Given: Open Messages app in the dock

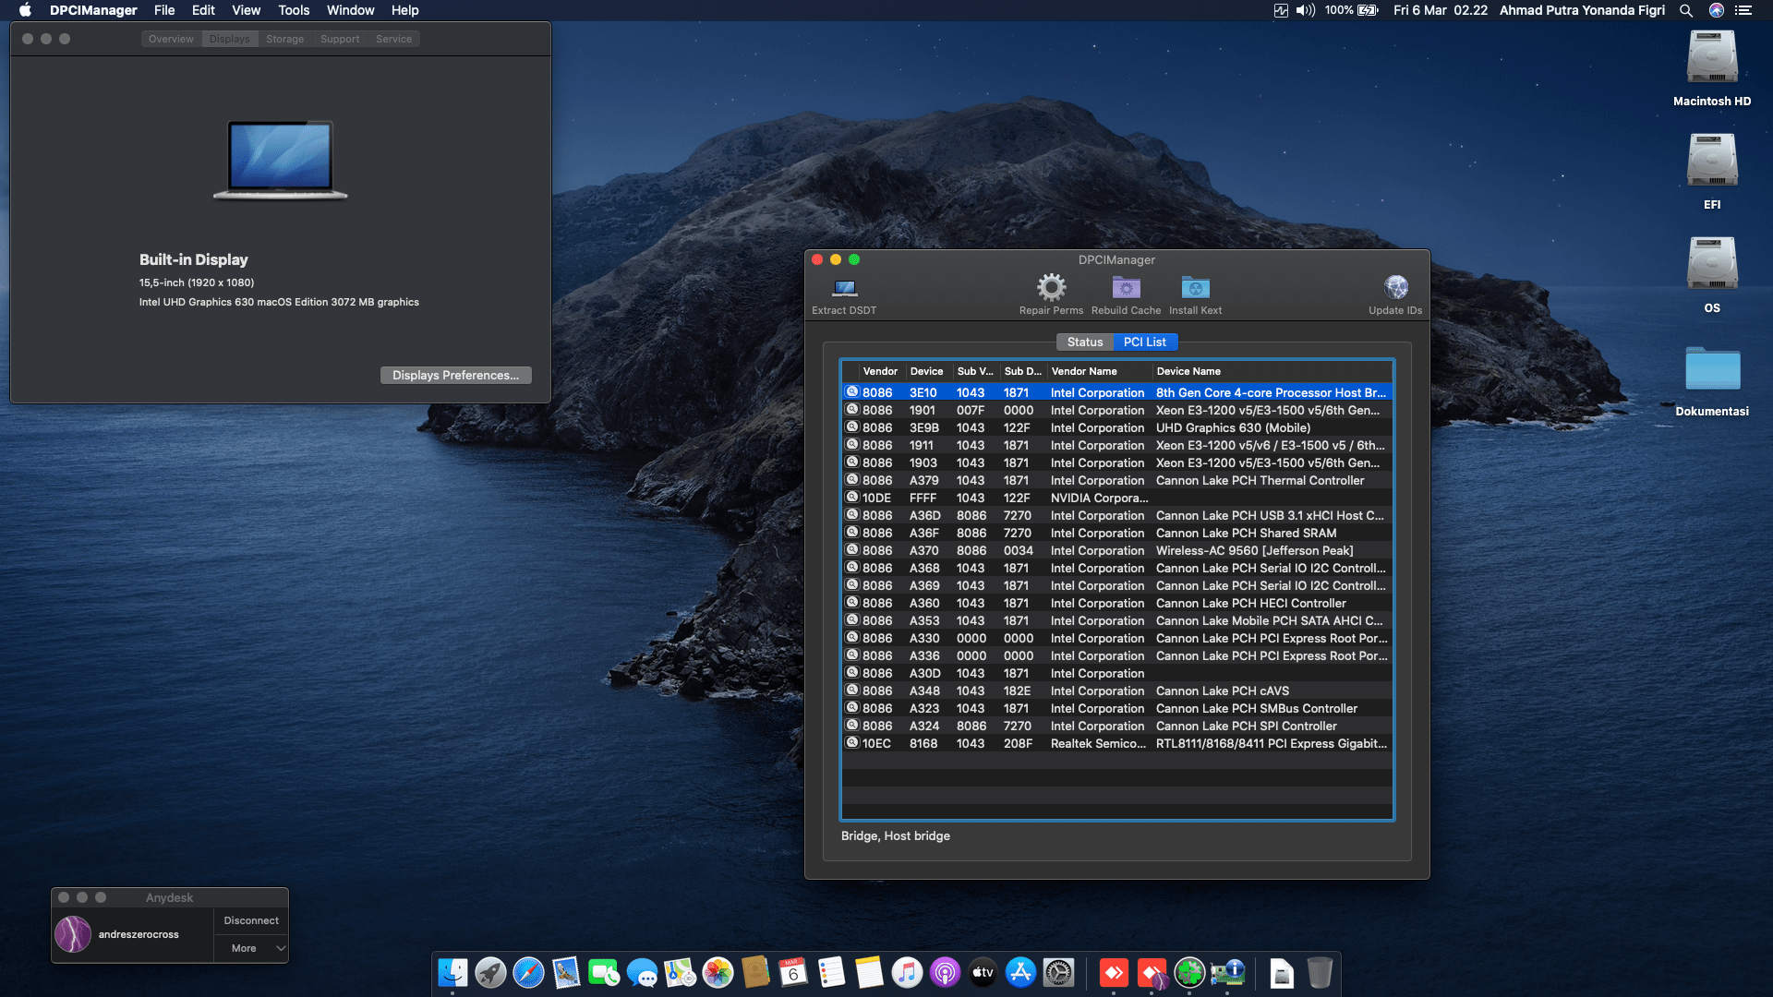Looking at the screenshot, I should click(642, 972).
